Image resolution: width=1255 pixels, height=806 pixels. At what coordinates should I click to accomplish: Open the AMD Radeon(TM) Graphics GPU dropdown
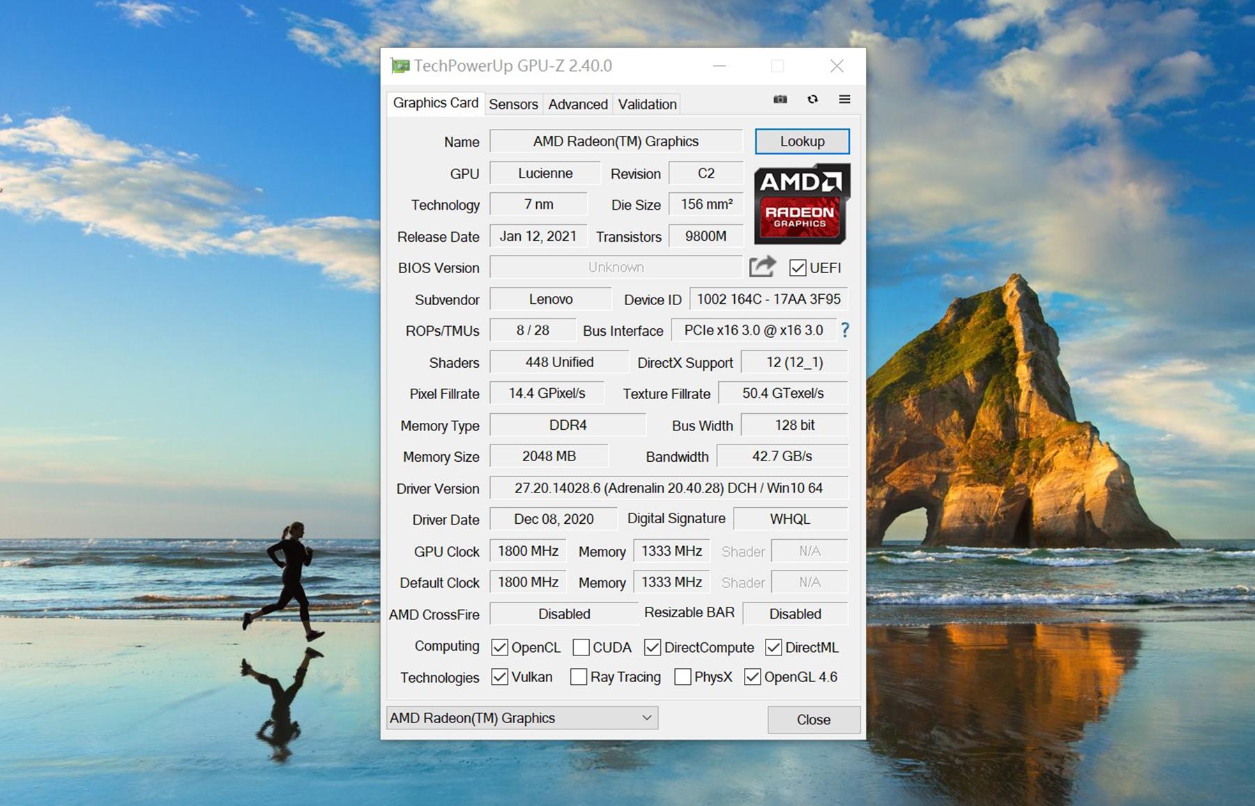(x=522, y=718)
